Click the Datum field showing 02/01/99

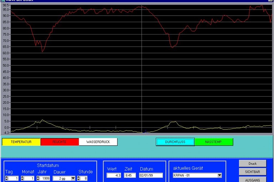pyautogui.click(x=151, y=175)
